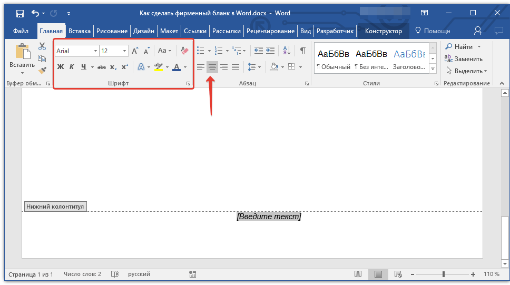Click the Sort A-Z icon

pos(287,51)
